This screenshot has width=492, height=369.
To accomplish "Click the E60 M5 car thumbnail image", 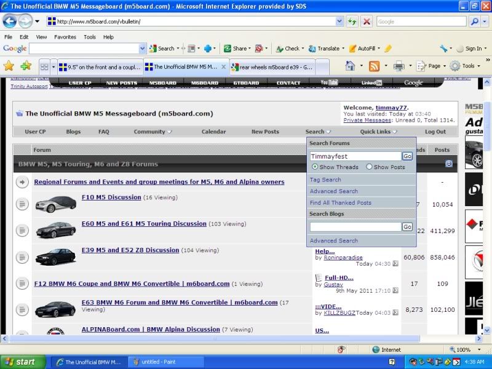I will click(55, 229).
